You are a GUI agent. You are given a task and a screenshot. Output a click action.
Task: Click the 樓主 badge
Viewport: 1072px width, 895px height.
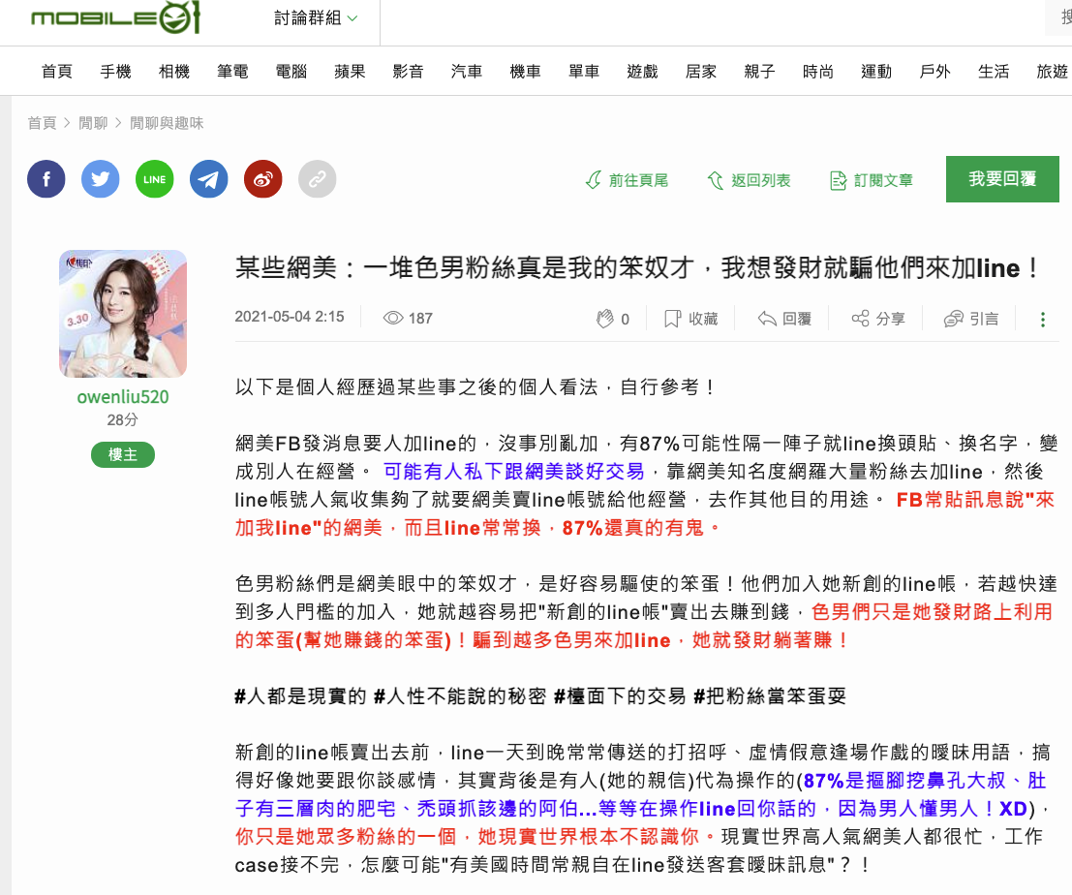pyautogui.click(x=123, y=454)
